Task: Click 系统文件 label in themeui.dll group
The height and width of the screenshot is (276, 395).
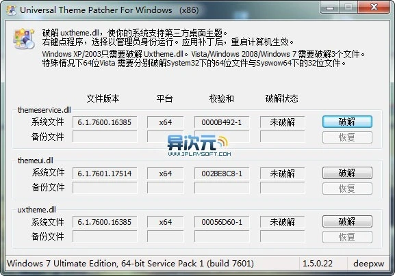Action: click(48, 173)
